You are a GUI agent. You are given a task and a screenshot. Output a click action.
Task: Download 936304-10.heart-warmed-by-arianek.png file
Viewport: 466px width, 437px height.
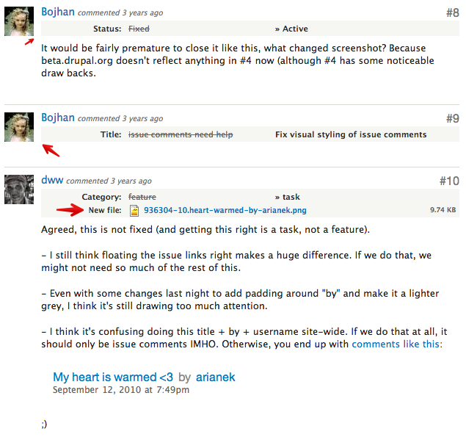click(x=225, y=211)
